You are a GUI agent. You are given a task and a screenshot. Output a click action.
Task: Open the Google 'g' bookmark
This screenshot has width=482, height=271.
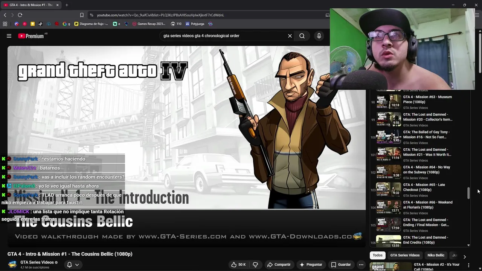click(x=66, y=24)
